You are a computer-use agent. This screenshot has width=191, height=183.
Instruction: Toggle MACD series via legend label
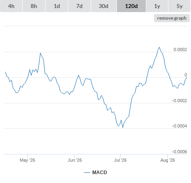coord(100,173)
